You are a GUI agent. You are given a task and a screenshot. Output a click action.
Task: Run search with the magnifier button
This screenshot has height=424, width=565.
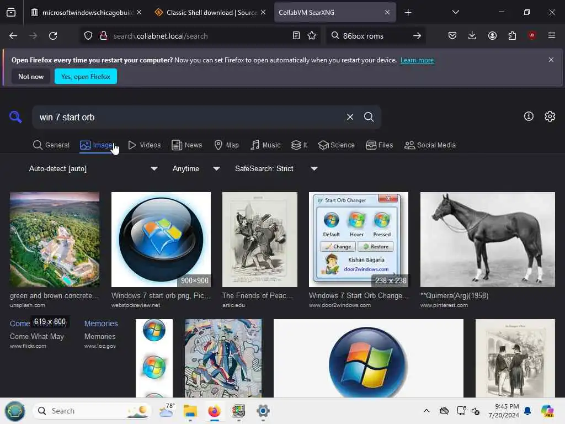(x=369, y=117)
